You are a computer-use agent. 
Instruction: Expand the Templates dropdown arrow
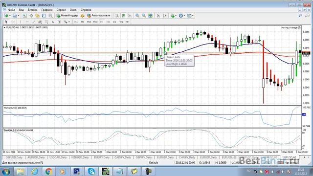[193, 16]
